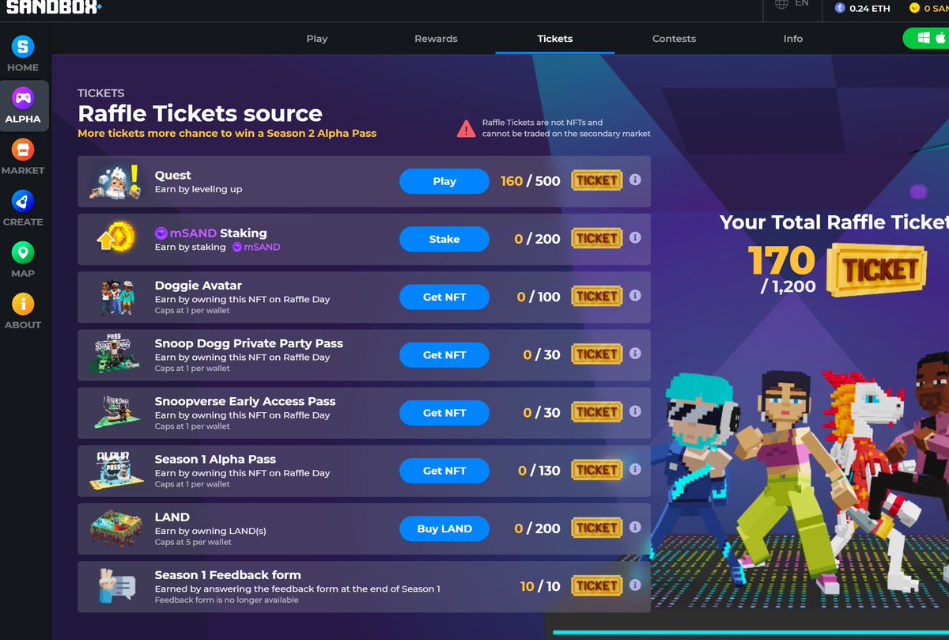
Task: Click the Play button for Quest
Action: [444, 181]
